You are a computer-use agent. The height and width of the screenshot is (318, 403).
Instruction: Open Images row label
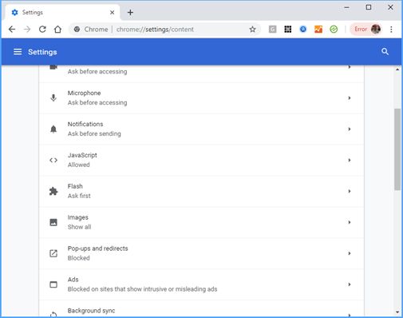tap(77, 217)
